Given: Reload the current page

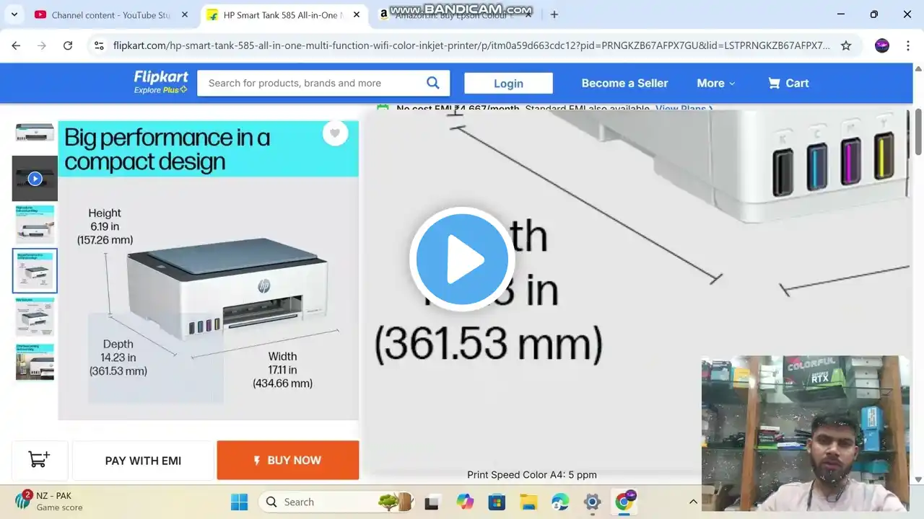Looking at the screenshot, I should point(68,45).
